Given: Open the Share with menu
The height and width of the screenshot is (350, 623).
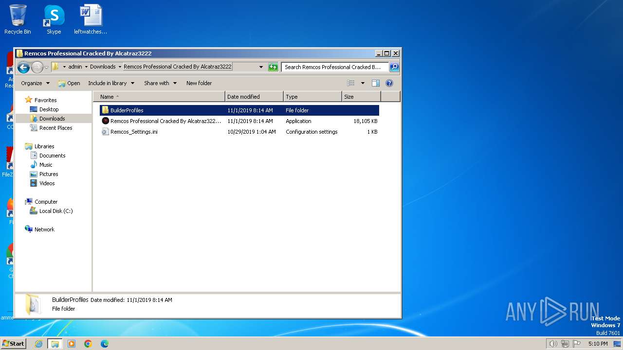Looking at the screenshot, I should tap(161, 83).
